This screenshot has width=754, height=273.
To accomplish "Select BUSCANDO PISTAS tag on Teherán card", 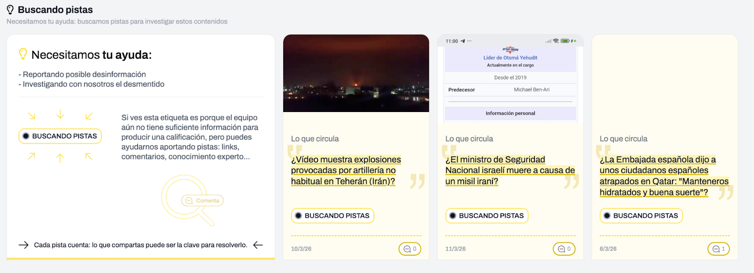I will tap(332, 216).
